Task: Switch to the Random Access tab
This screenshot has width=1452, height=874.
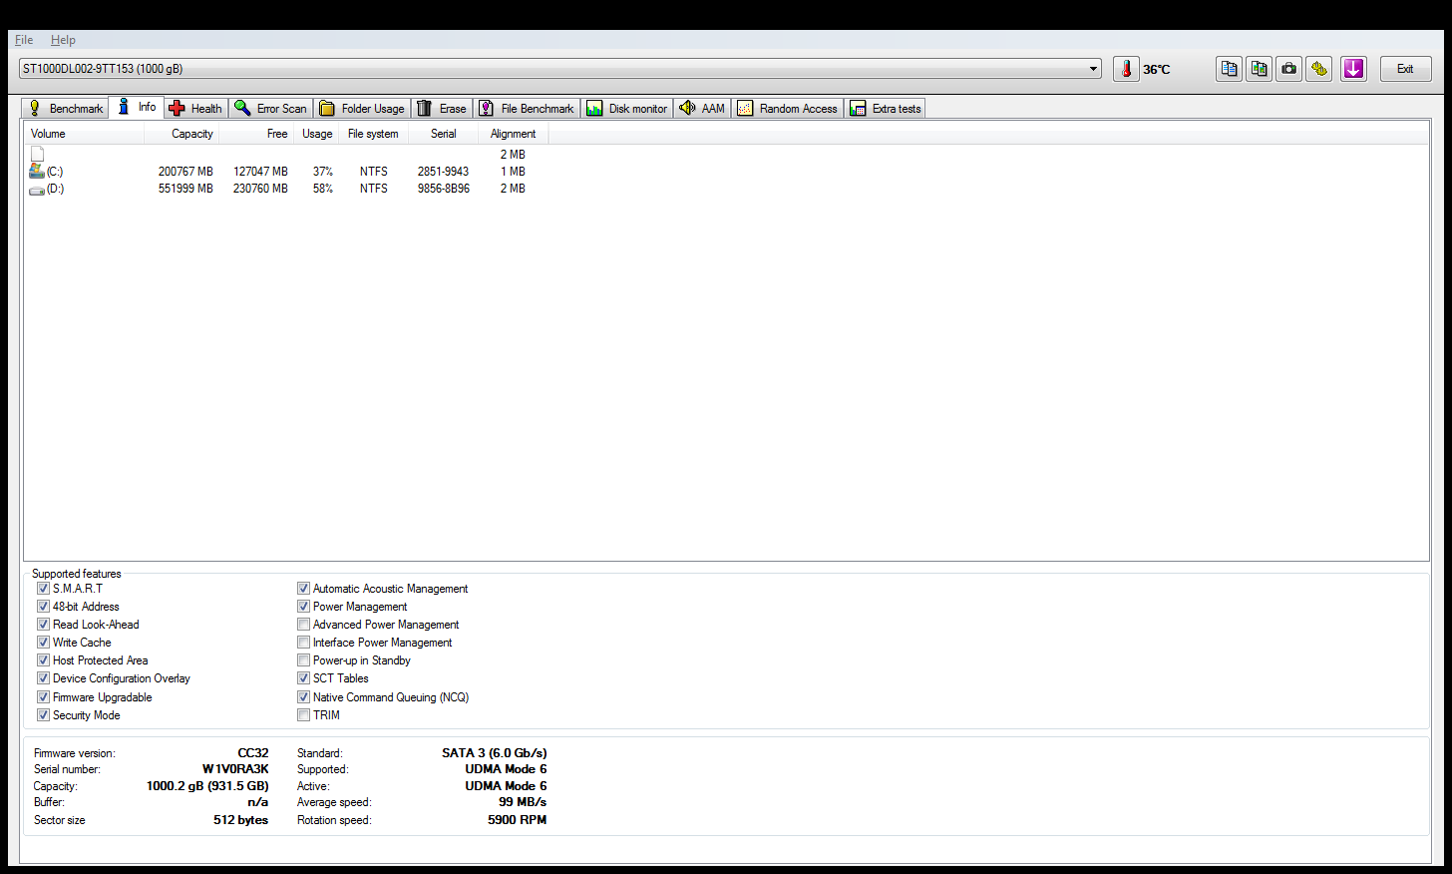Action: point(788,109)
